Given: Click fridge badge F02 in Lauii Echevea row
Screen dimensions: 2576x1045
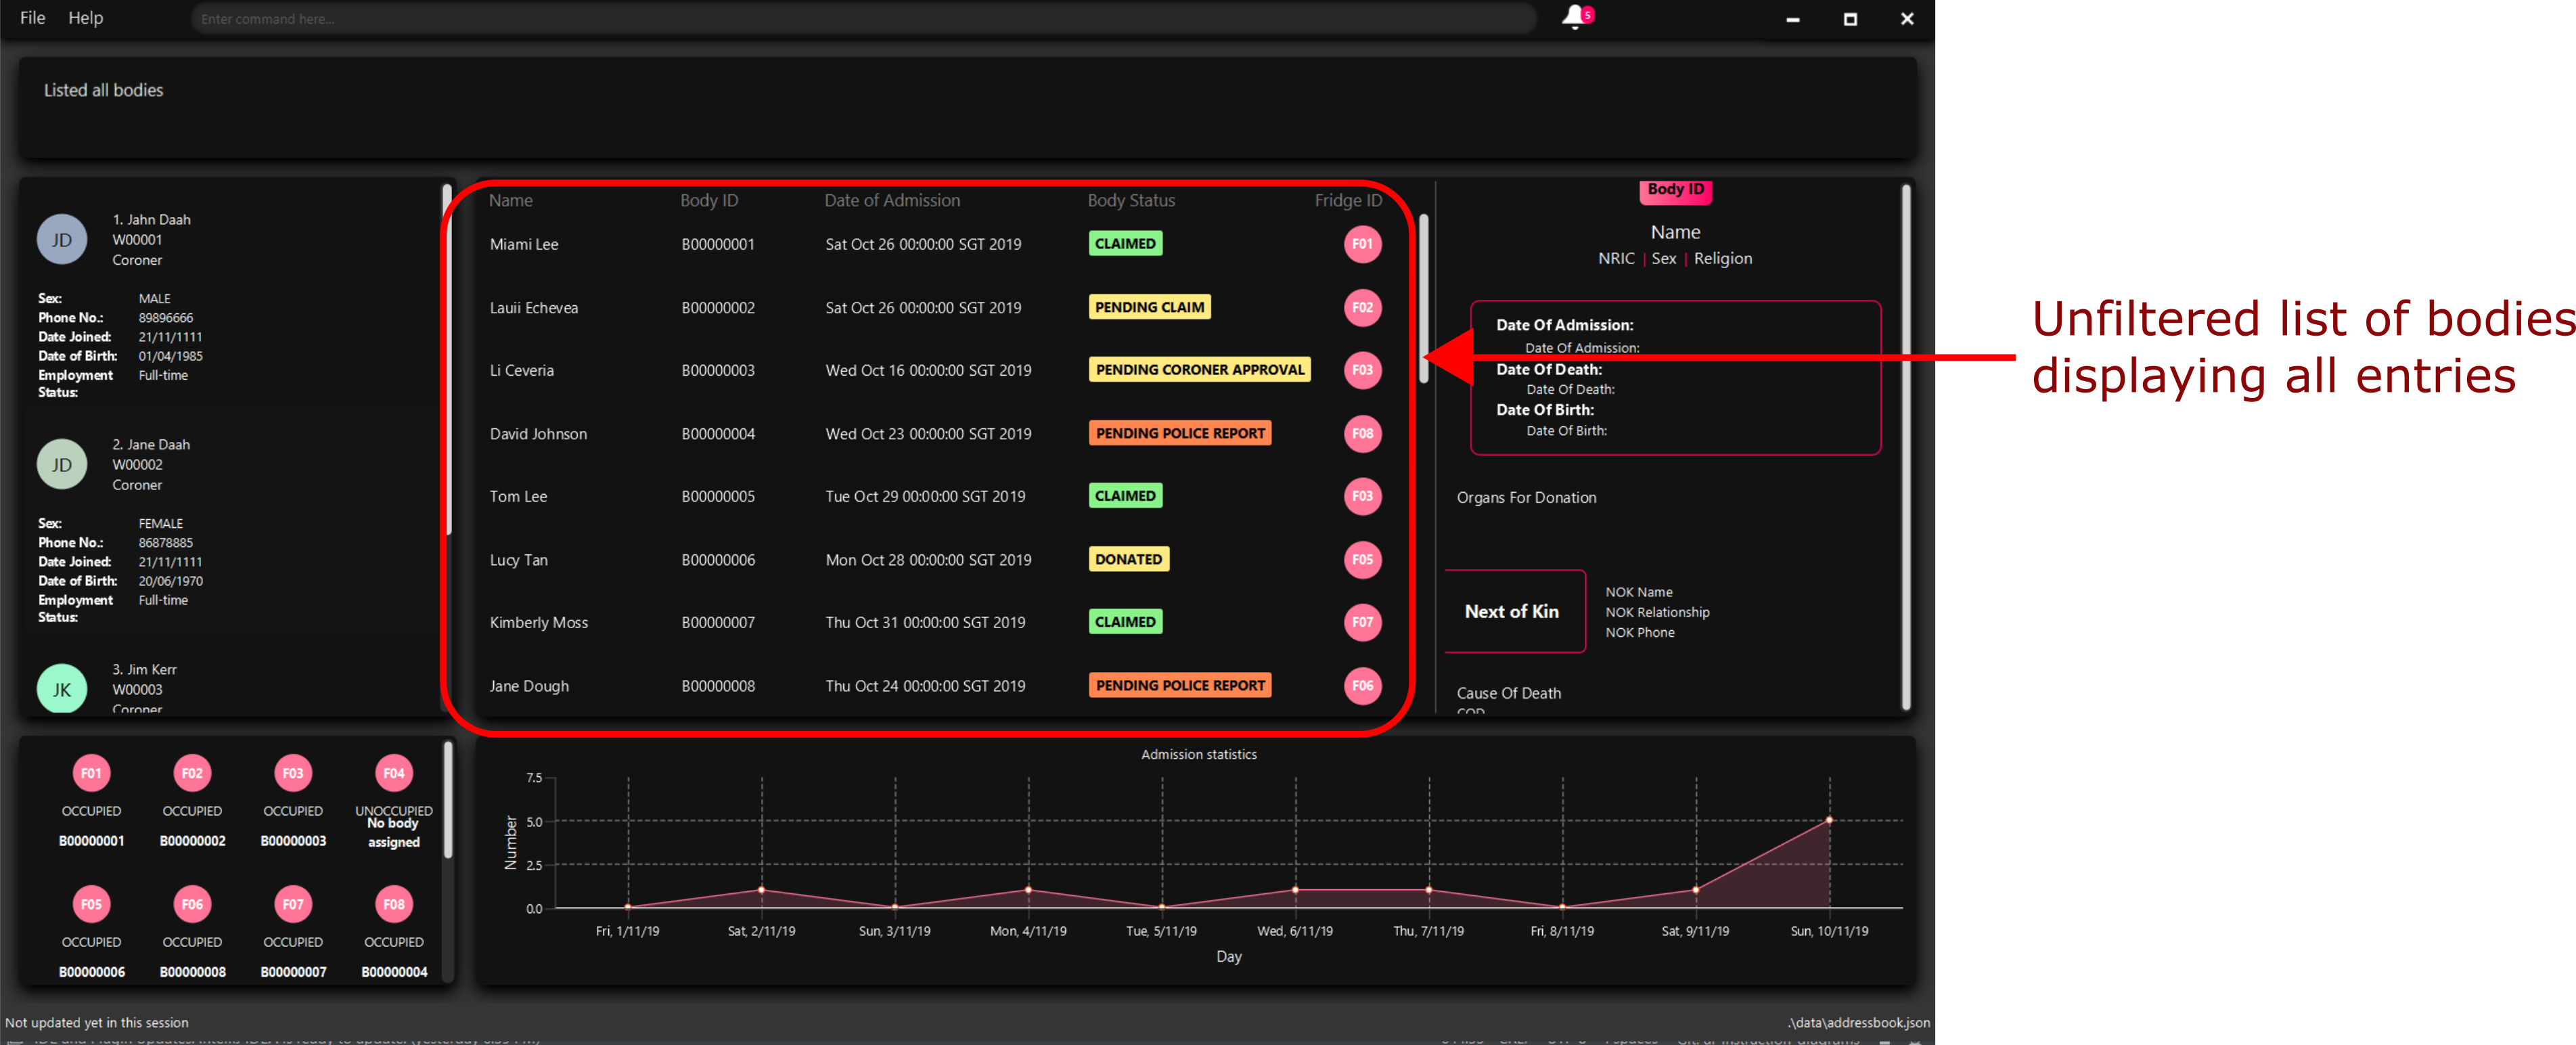Looking at the screenshot, I should point(1362,307).
